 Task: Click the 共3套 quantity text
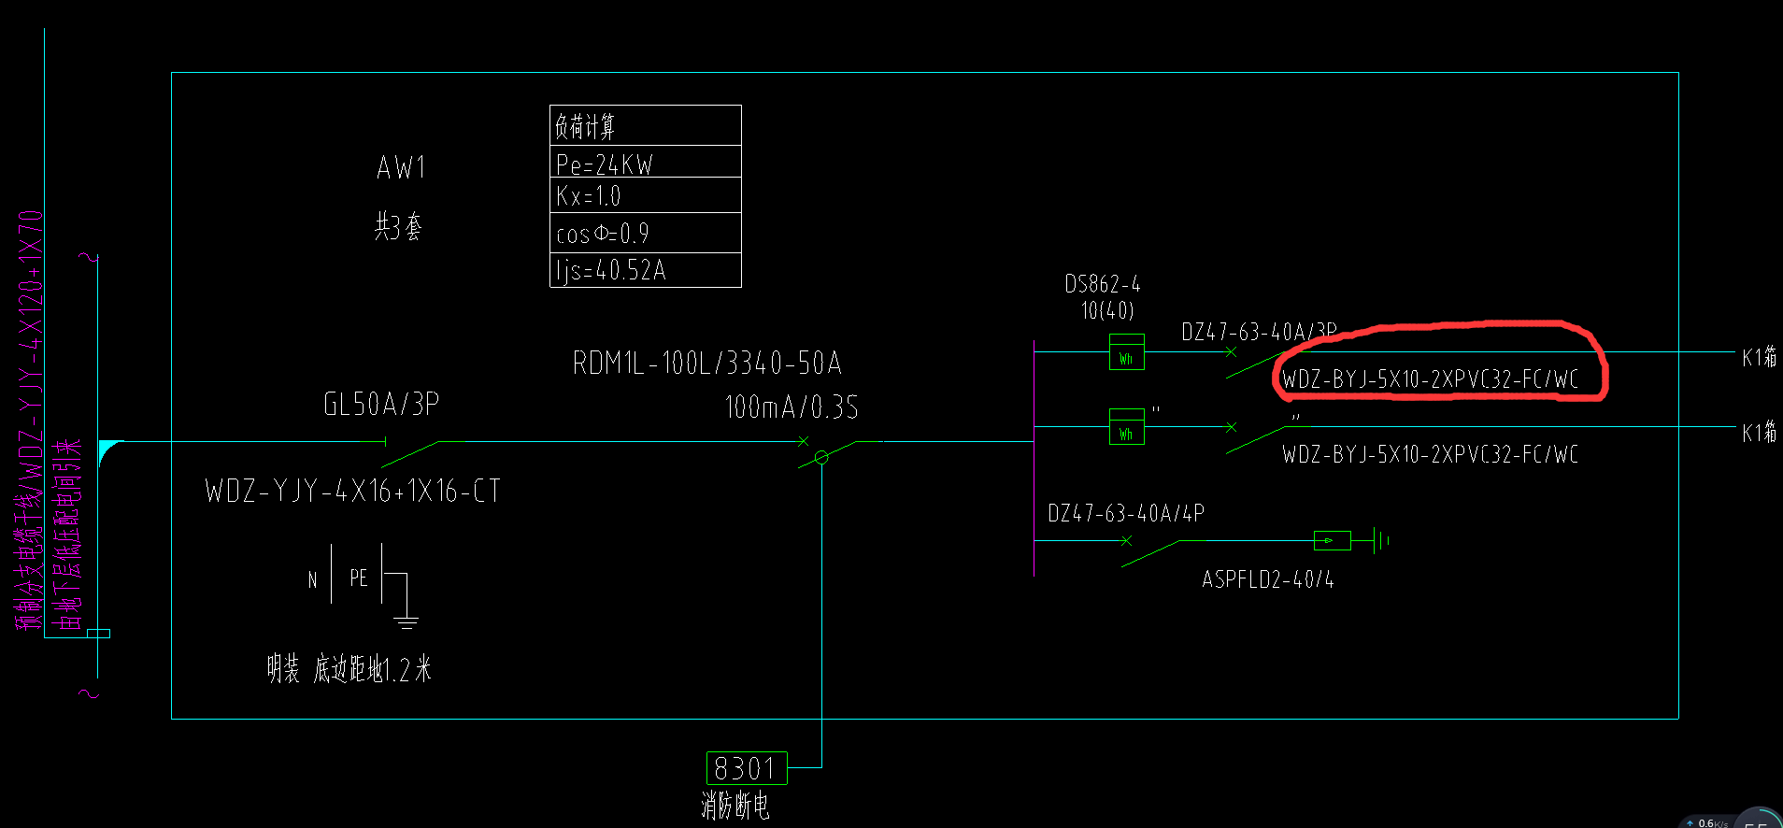click(398, 226)
